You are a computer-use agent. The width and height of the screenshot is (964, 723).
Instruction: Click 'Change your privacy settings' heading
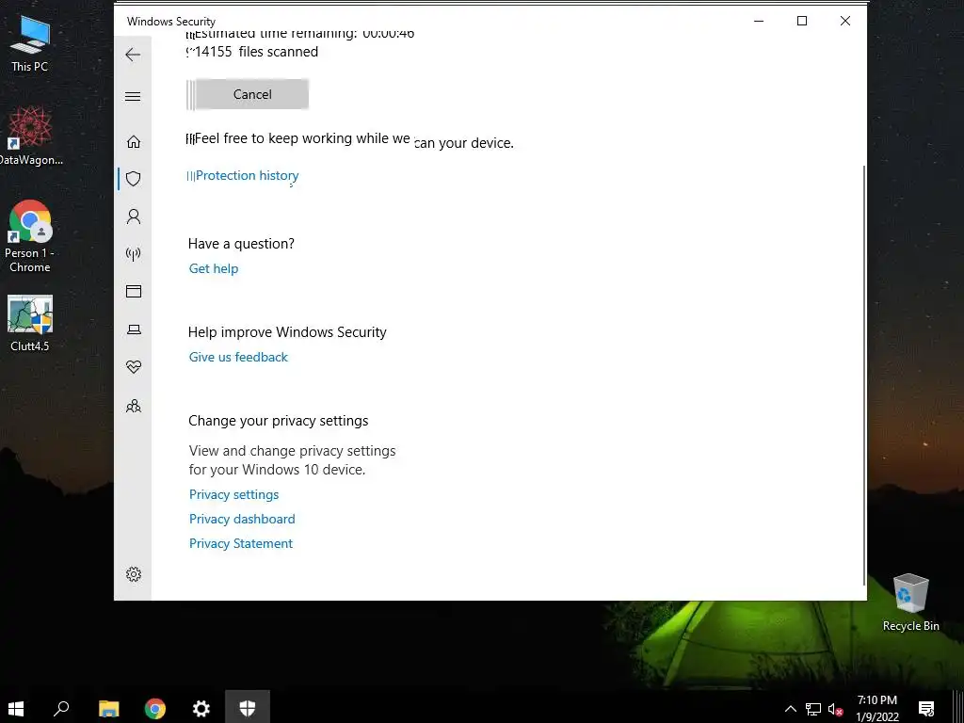(x=278, y=421)
